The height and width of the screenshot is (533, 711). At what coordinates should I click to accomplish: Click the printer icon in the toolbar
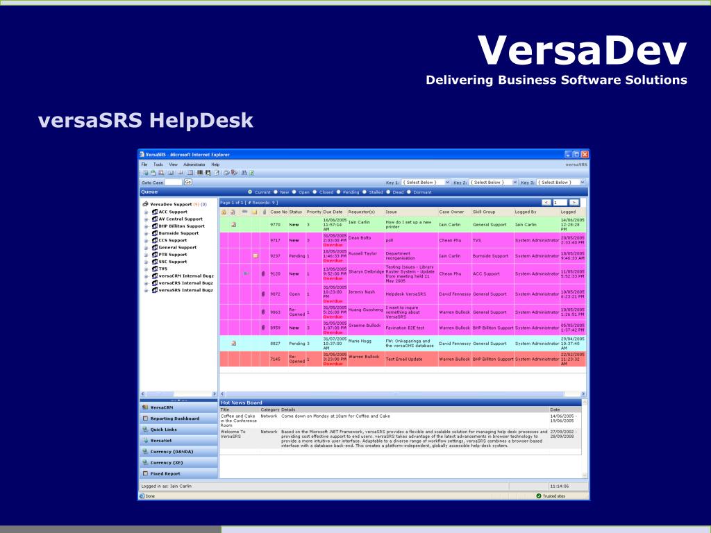coord(153,173)
